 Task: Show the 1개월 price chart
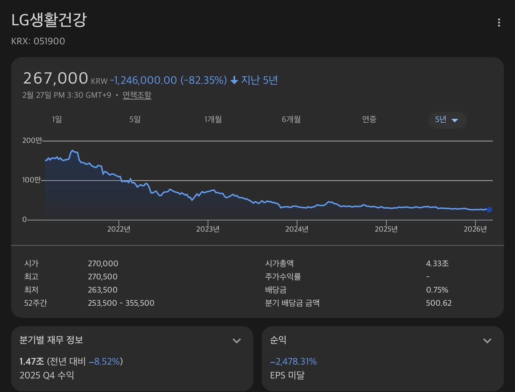click(213, 120)
